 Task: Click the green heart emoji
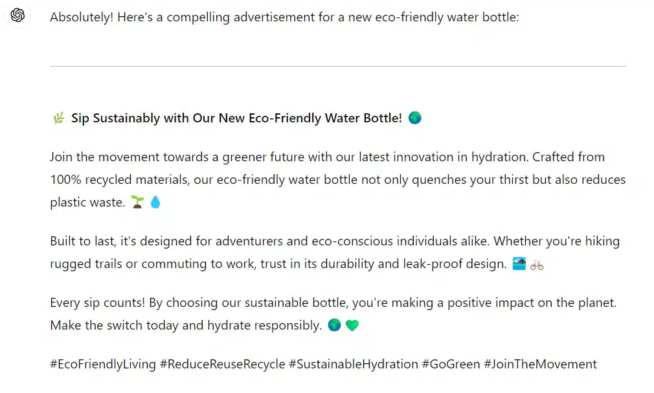click(x=352, y=326)
